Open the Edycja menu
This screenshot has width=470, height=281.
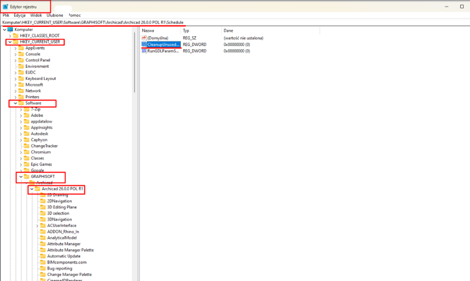tap(19, 15)
